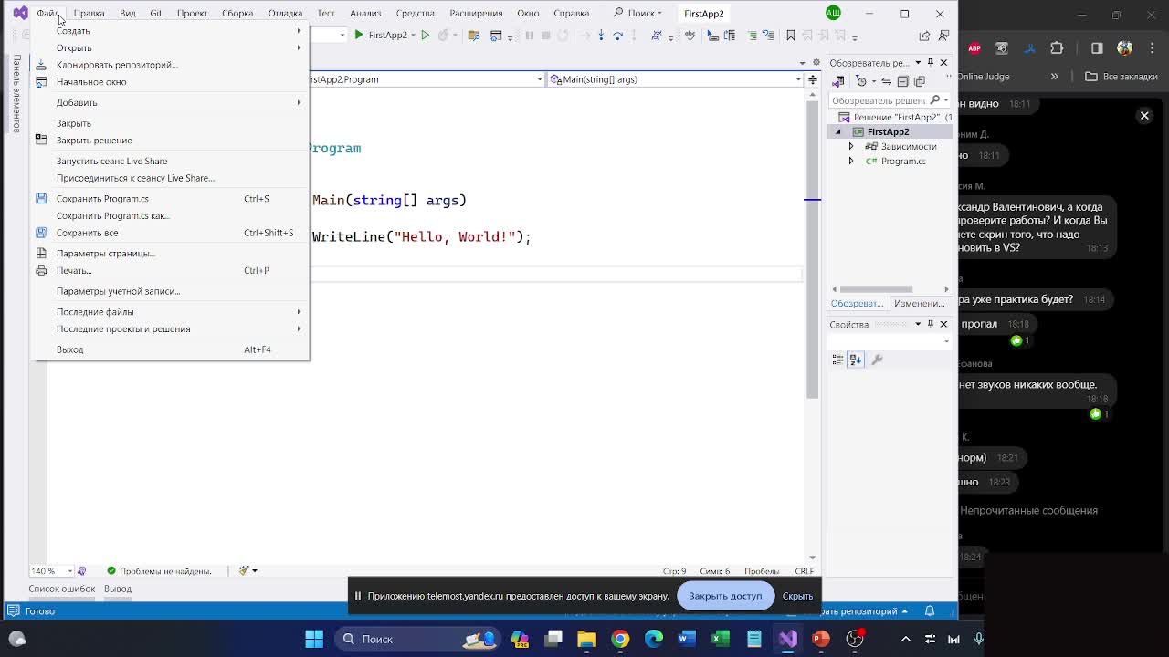Viewport: 1169px width, 657px height.
Task: Open Microsoft Word from the taskbar
Action: [x=687, y=639]
